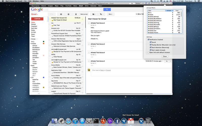Click the Unread pill in window toolbar
Image resolution: width=202 pixels, height=126 pixels.
[165, 4]
